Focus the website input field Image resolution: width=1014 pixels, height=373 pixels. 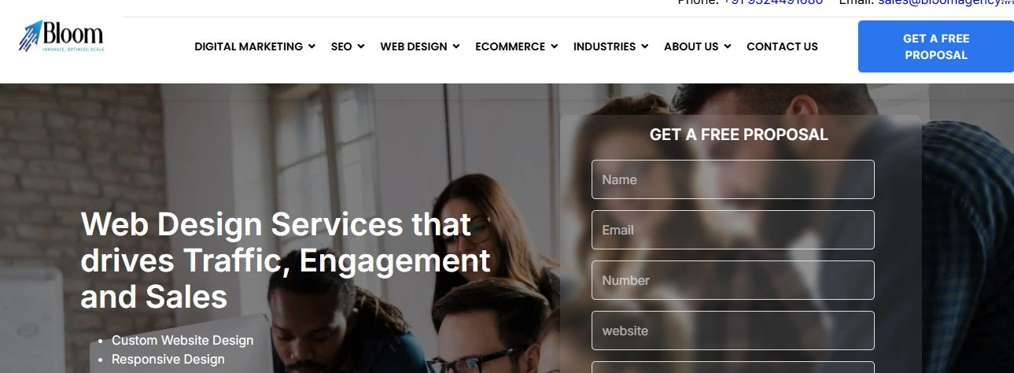[732, 331]
